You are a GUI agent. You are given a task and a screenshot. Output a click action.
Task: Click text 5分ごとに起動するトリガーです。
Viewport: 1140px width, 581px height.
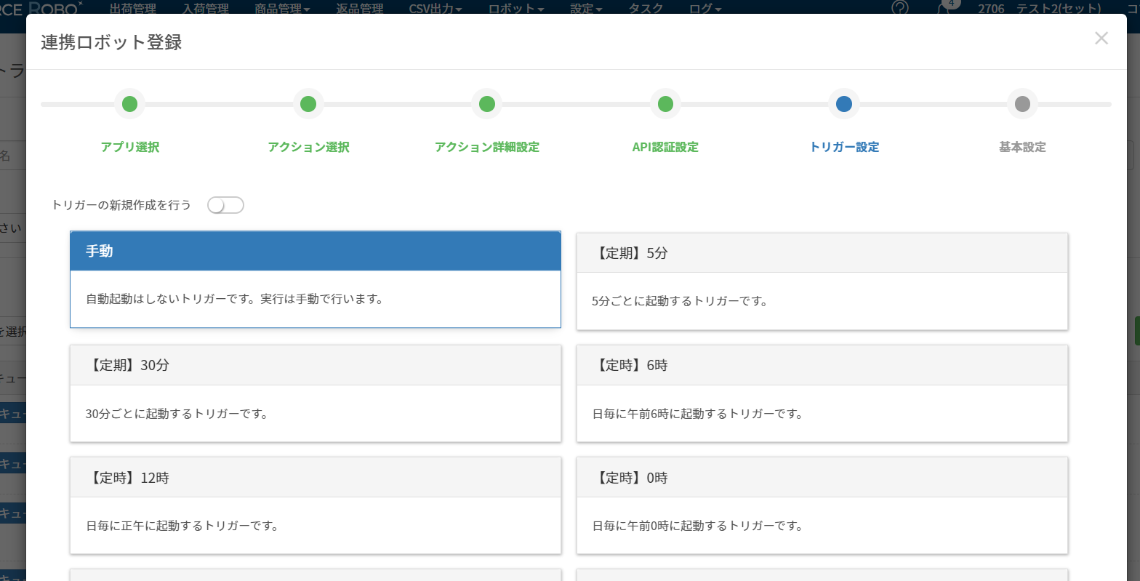pyautogui.click(x=681, y=301)
